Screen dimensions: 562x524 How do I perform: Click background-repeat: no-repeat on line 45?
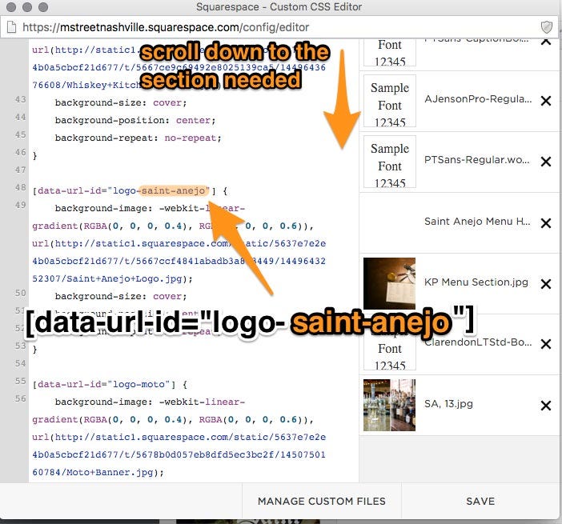tap(138, 138)
